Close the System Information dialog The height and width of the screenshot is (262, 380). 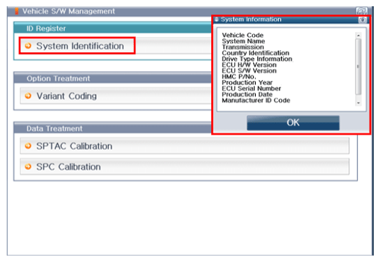(x=363, y=20)
